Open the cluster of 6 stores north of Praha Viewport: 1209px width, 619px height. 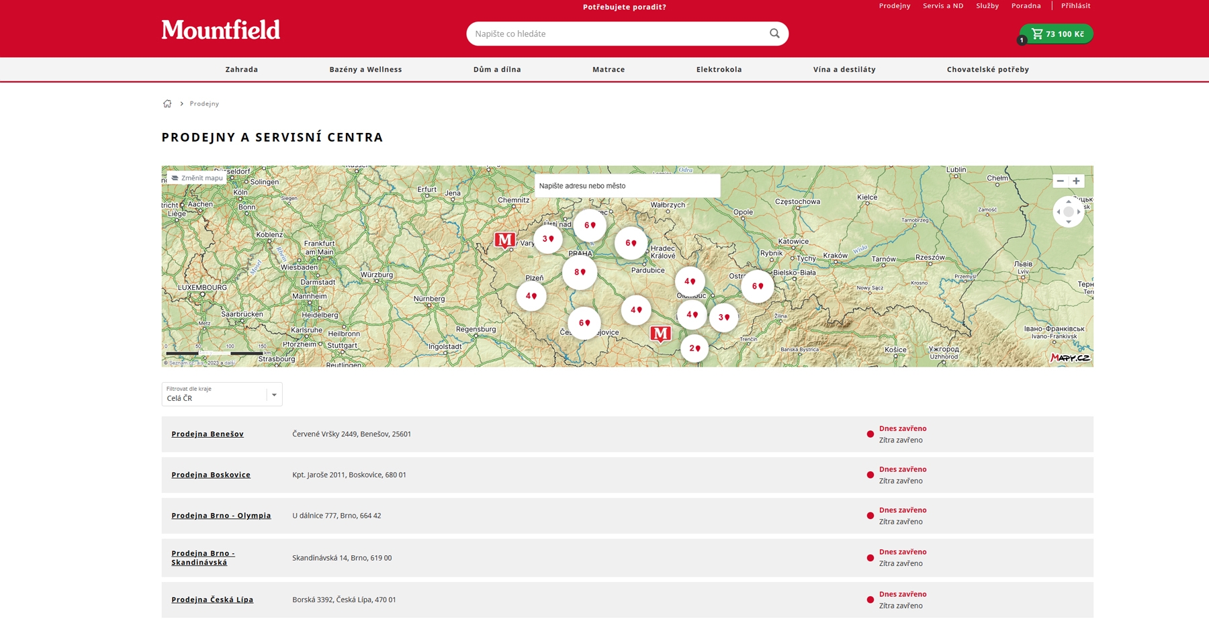[x=590, y=225]
